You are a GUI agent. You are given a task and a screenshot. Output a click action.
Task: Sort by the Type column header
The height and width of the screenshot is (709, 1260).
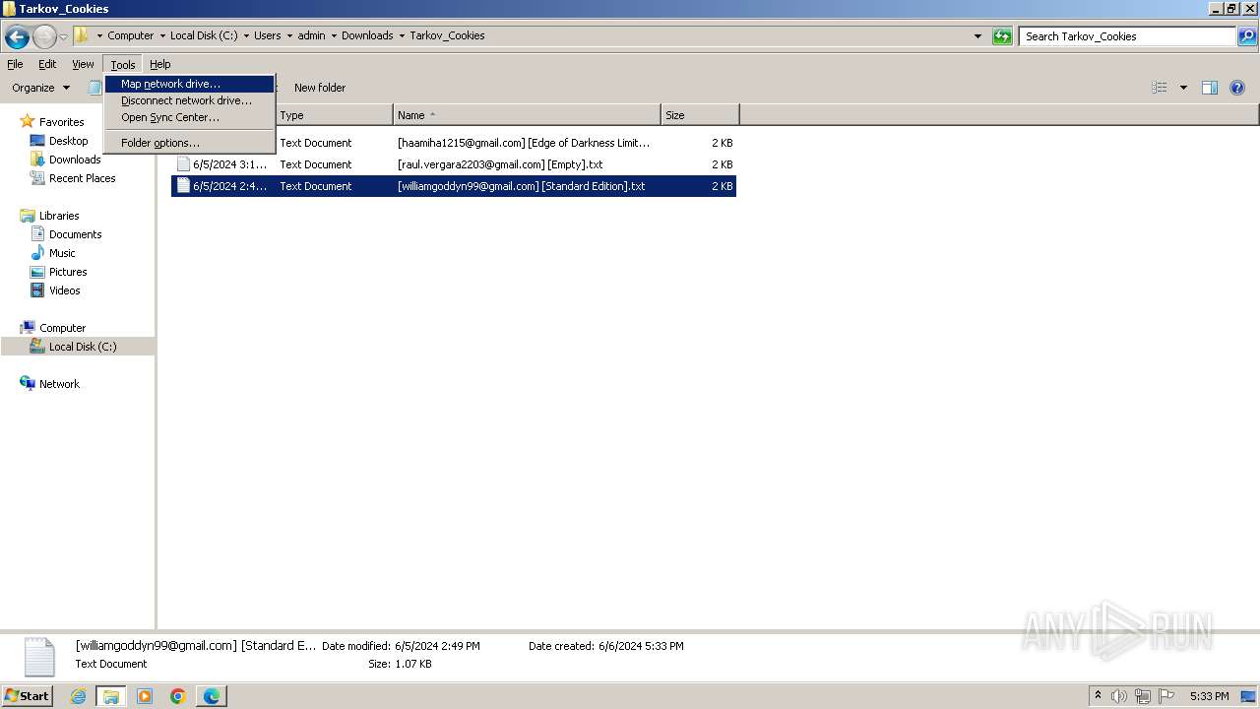[x=333, y=115]
